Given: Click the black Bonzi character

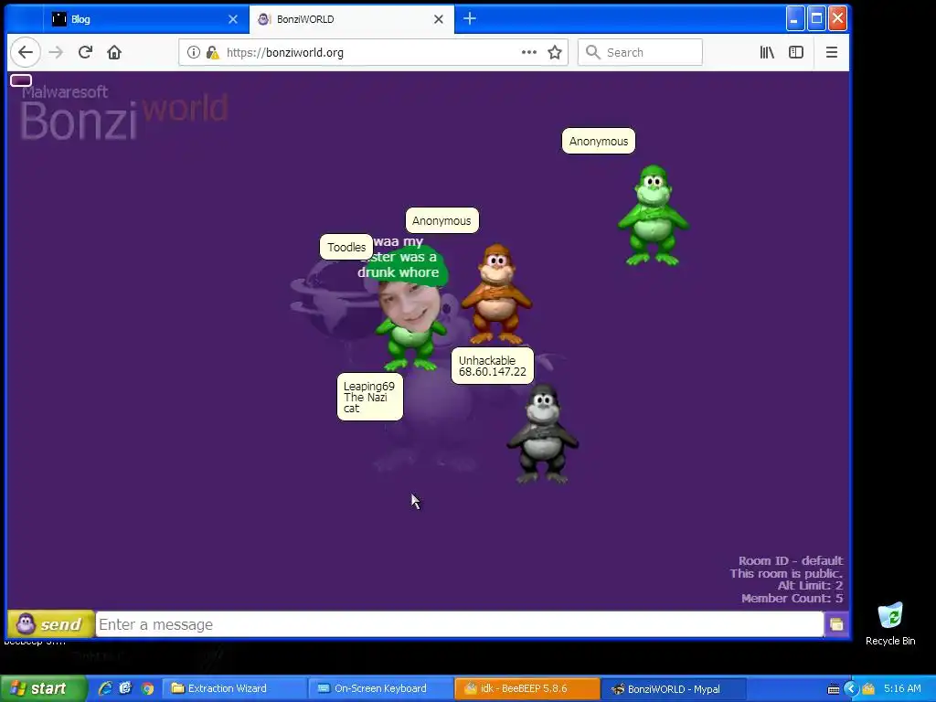Looking at the screenshot, I should pyautogui.click(x=542, y=433).
